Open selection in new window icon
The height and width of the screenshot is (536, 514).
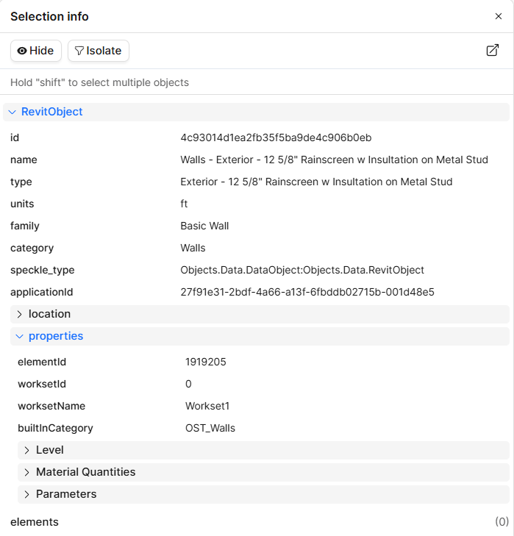493,50
